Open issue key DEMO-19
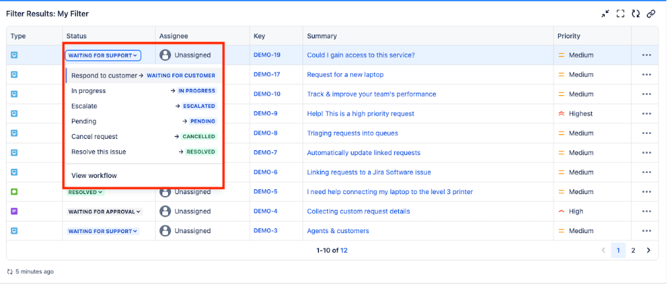667x285 pixels. tap(267, 55)
